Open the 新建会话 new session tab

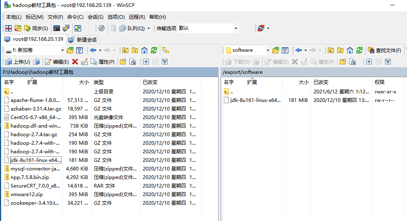pos(82,40)
